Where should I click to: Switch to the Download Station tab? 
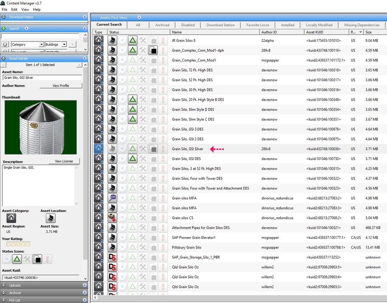(221, 25)
